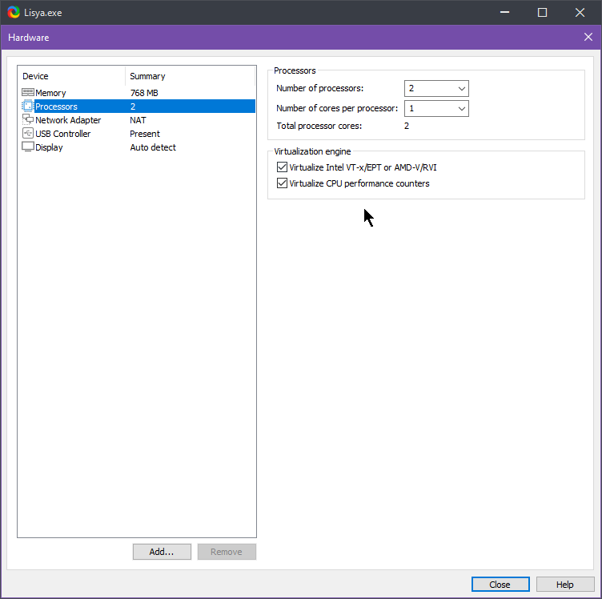
Task: Click the Present summary value
Action: click(x=145, y=134)
